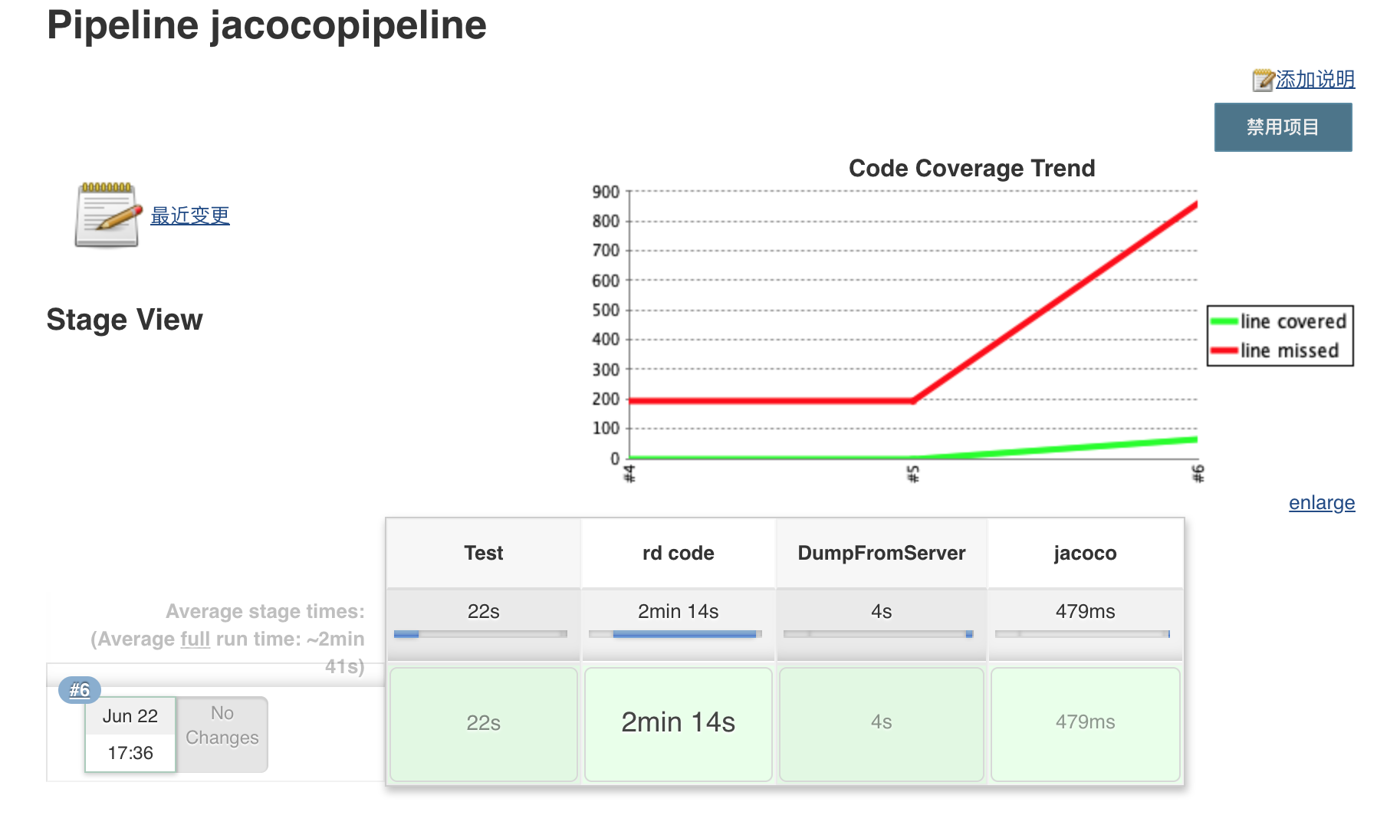Click the Test stage average time progress bar
The image size is (1377, 825).
[481, 634]
